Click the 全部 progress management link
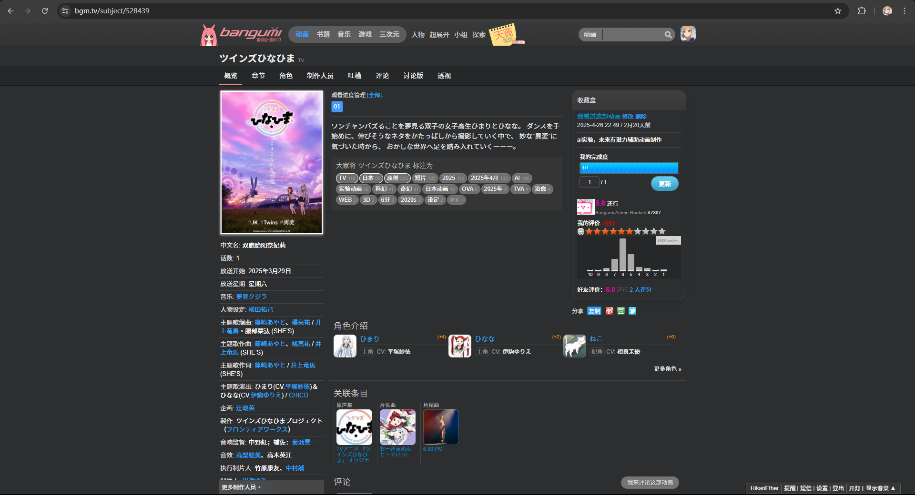The width and height of the screenshot is (915, 495). pos(374,95)
